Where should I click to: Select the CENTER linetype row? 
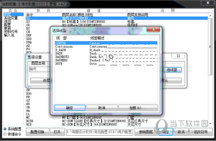click(x=106, y=43)
